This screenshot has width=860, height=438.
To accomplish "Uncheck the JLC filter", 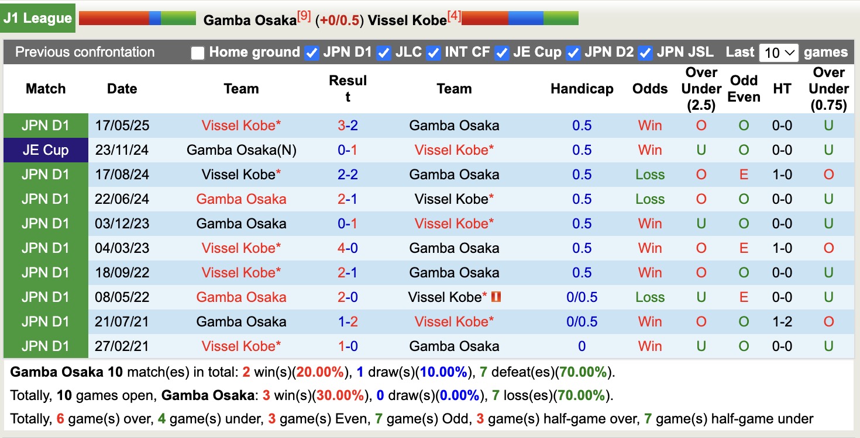I will [384, 52].
